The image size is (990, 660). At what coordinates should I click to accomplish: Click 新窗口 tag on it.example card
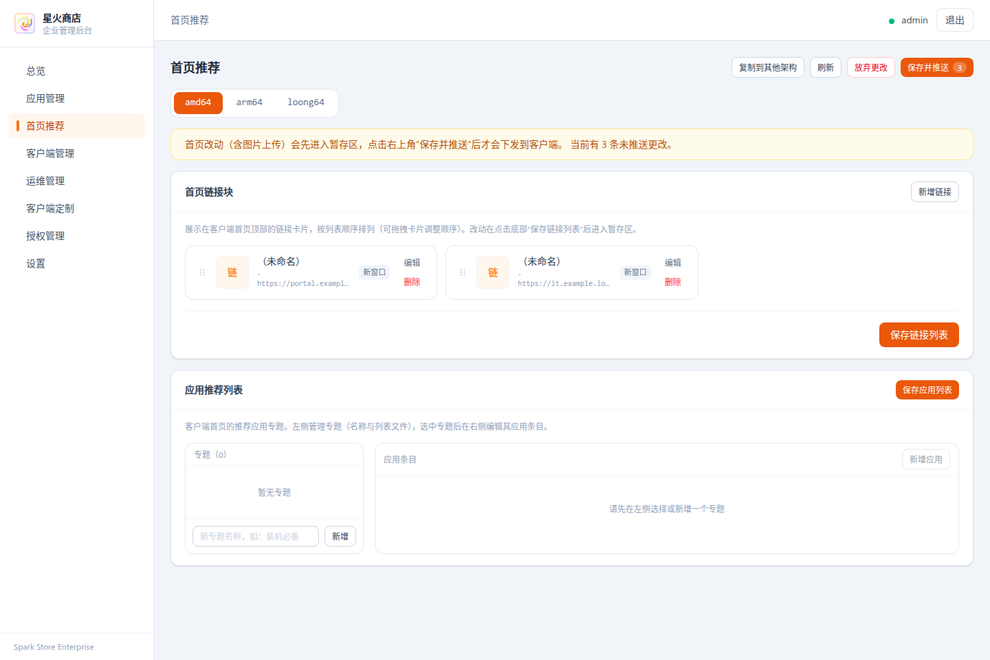pyautogui.click(x=635, y=272)
